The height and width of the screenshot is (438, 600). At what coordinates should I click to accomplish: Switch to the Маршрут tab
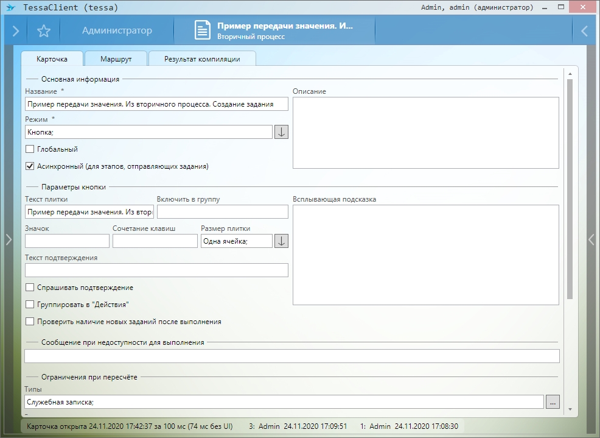pyautogui.click(x=116, y=59)
